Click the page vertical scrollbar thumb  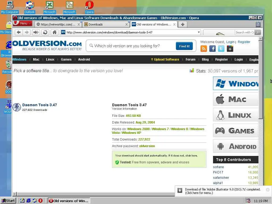(x=260, y=80)
